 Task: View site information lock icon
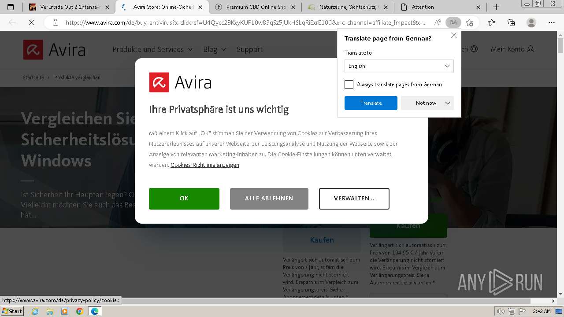coord(56,22)
